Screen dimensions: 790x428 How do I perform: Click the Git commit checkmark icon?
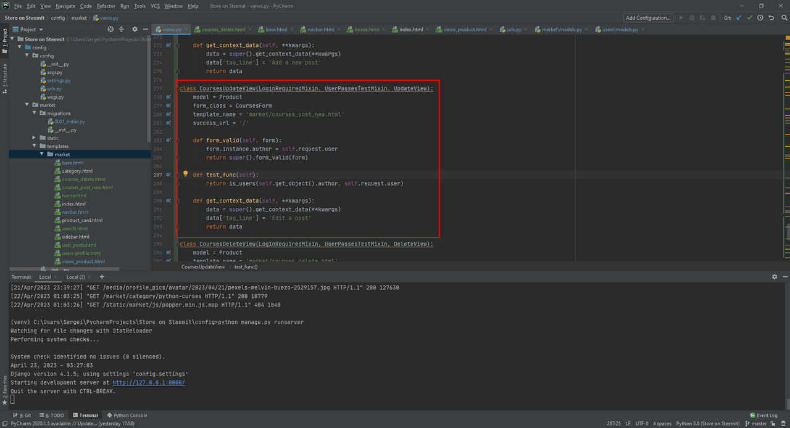750,18
